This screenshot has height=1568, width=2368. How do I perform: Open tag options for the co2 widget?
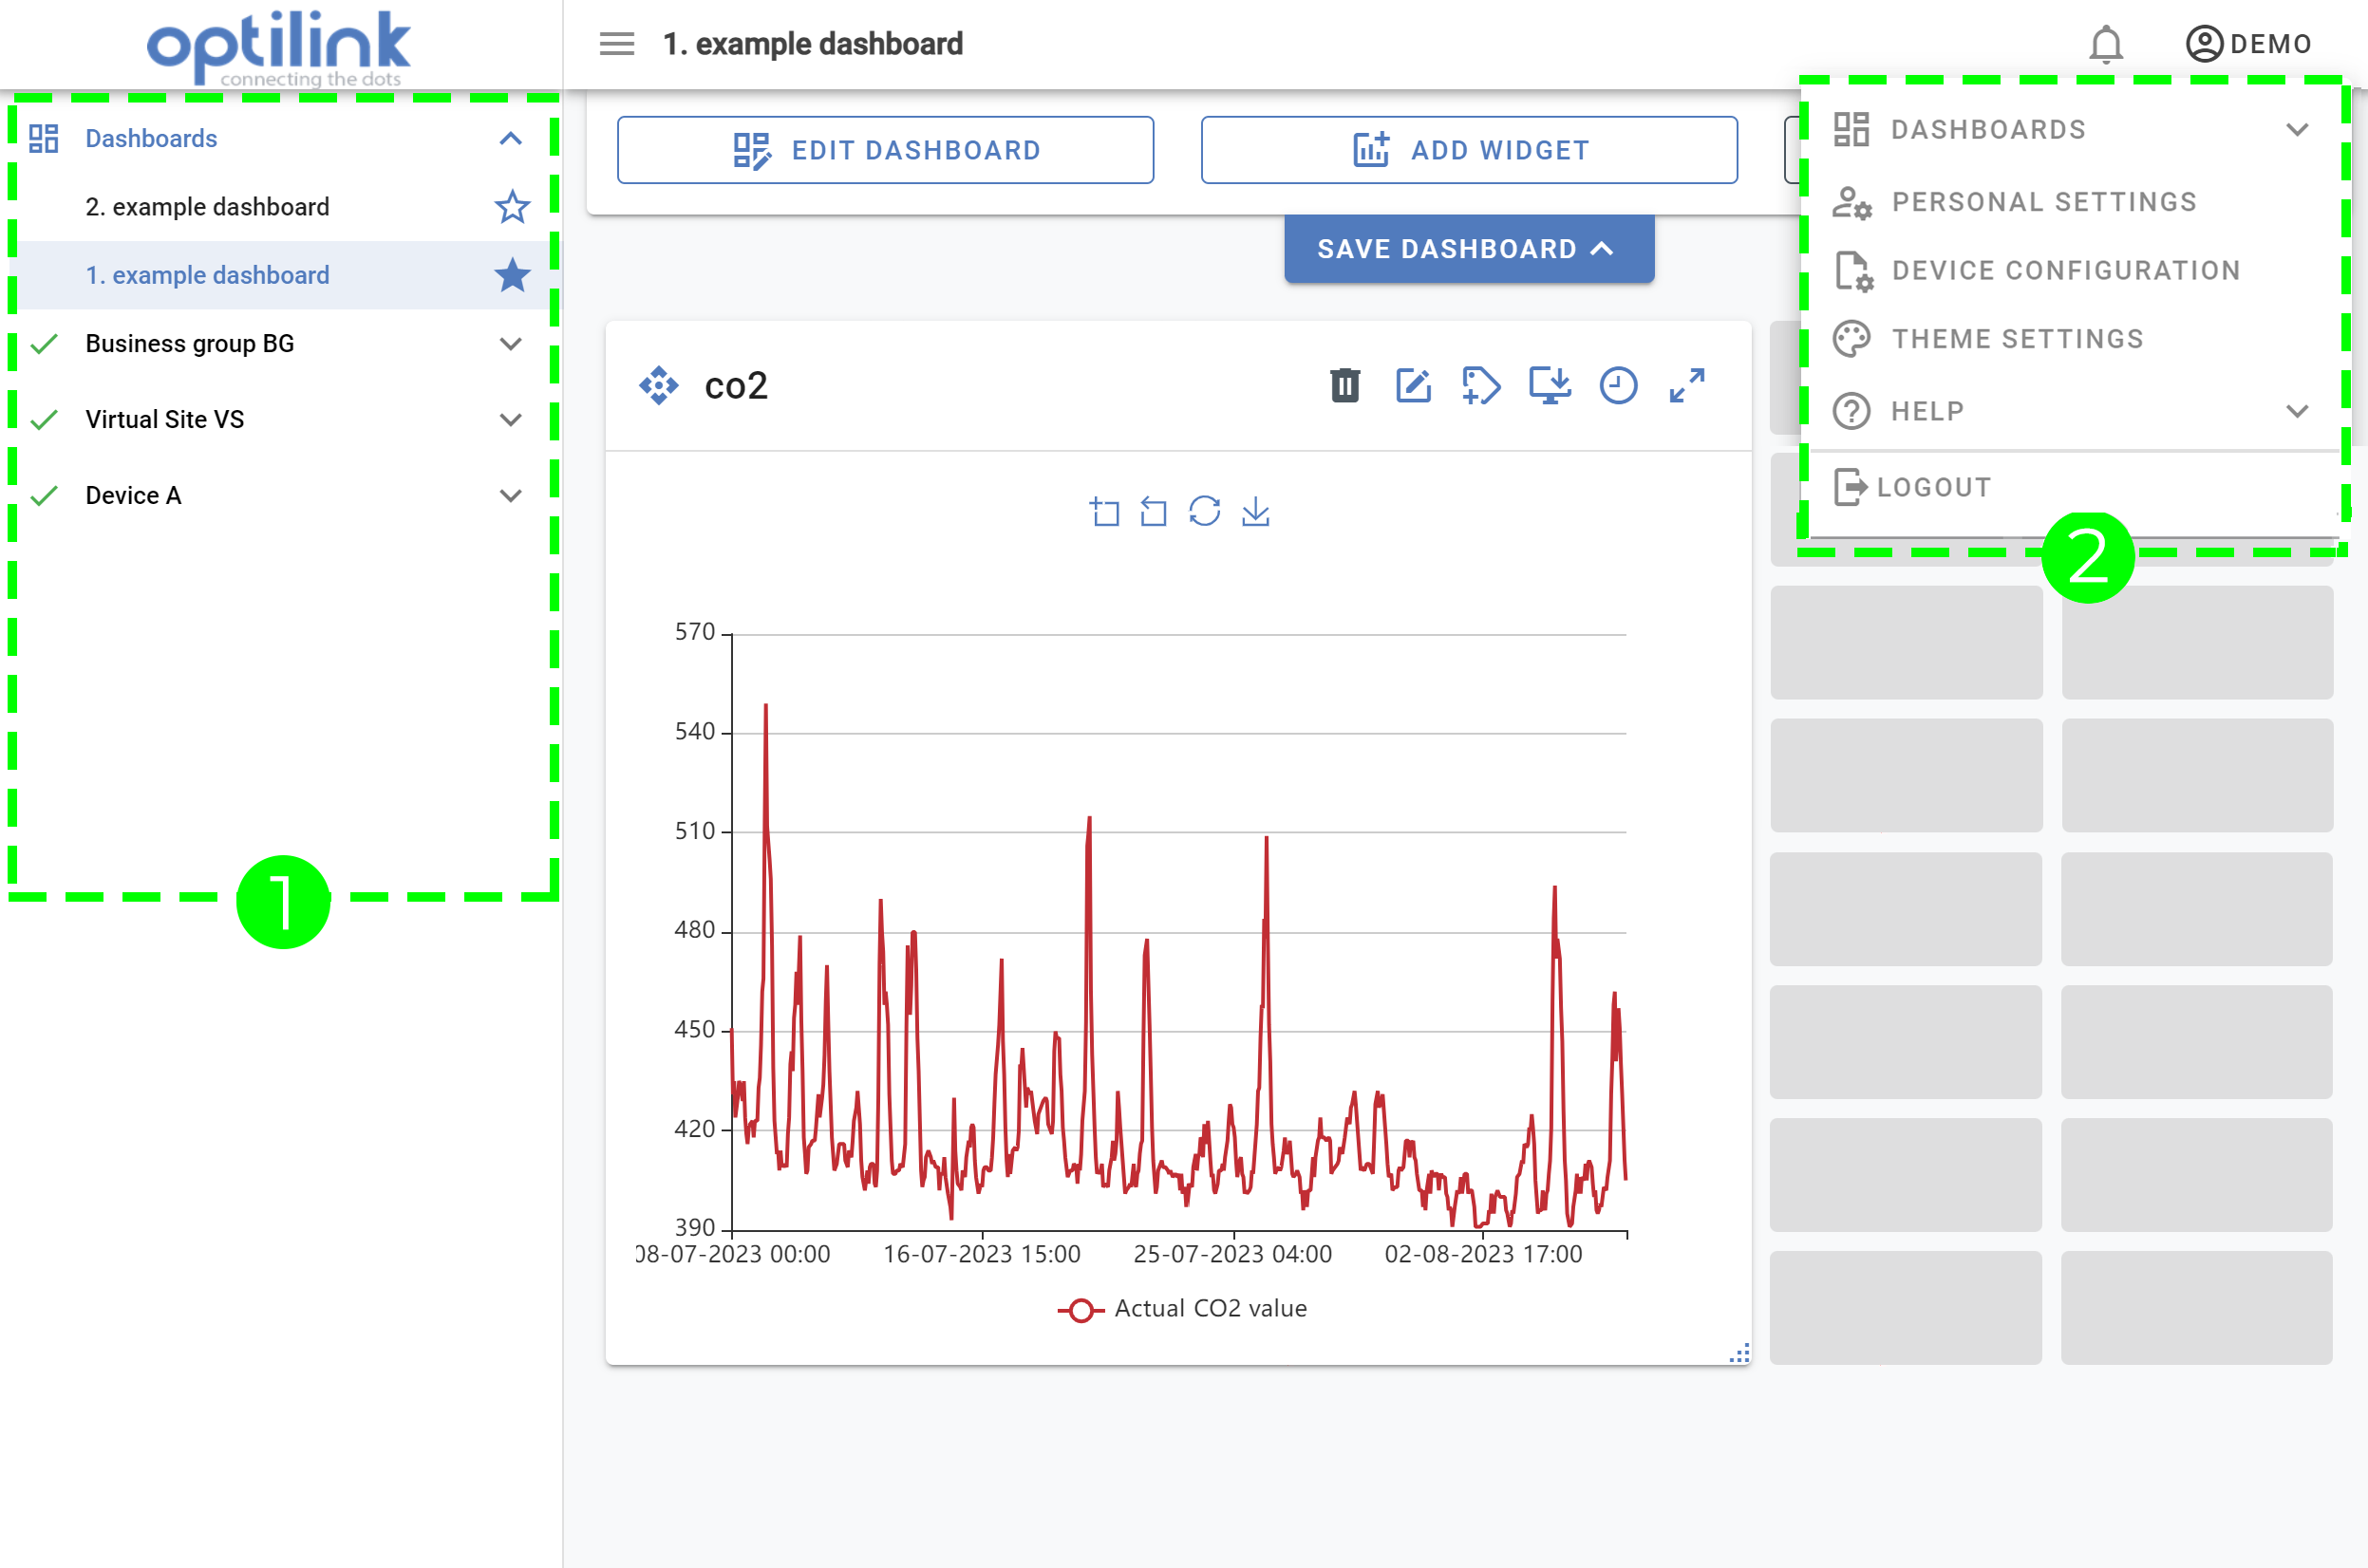(1480, 385)
